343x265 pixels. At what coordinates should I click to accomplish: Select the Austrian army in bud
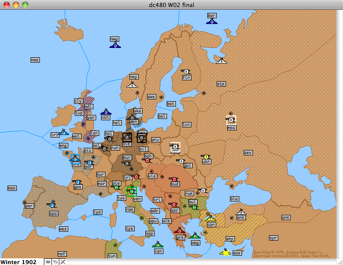pyautogui.click(x=174, y=179)
